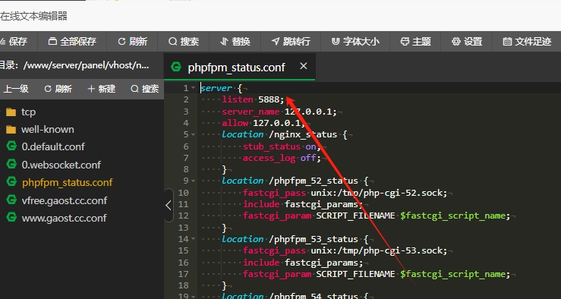Screen dimensions: 561x299
Task: Go up with 上一级 button
Action: [16, 89]
